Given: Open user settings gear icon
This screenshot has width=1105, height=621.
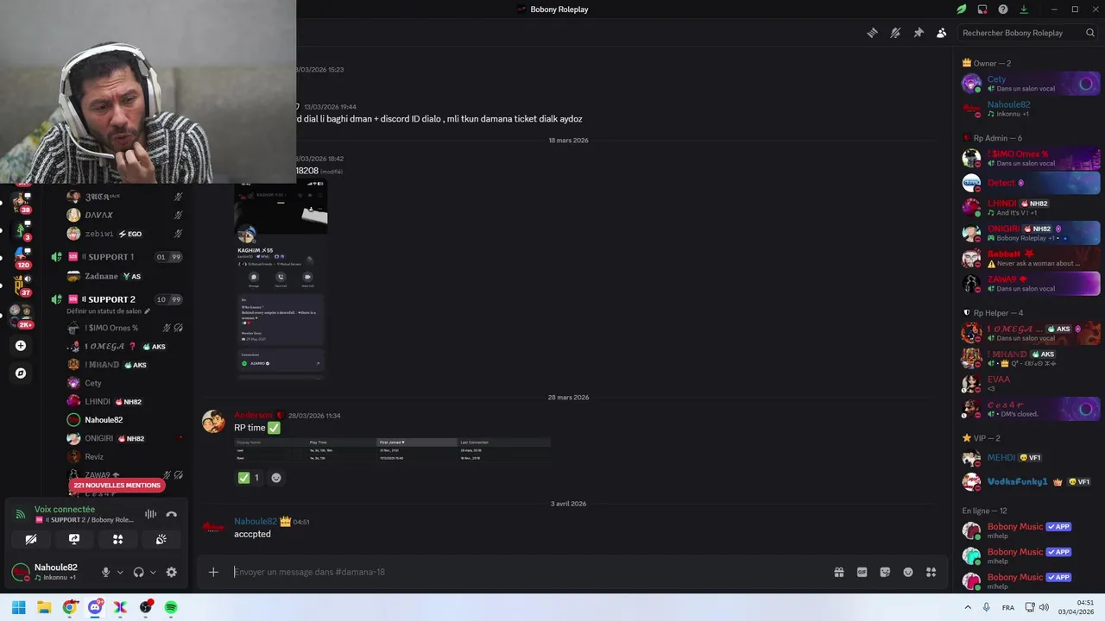Looking at the screenshot, I should tap(171, 572).
